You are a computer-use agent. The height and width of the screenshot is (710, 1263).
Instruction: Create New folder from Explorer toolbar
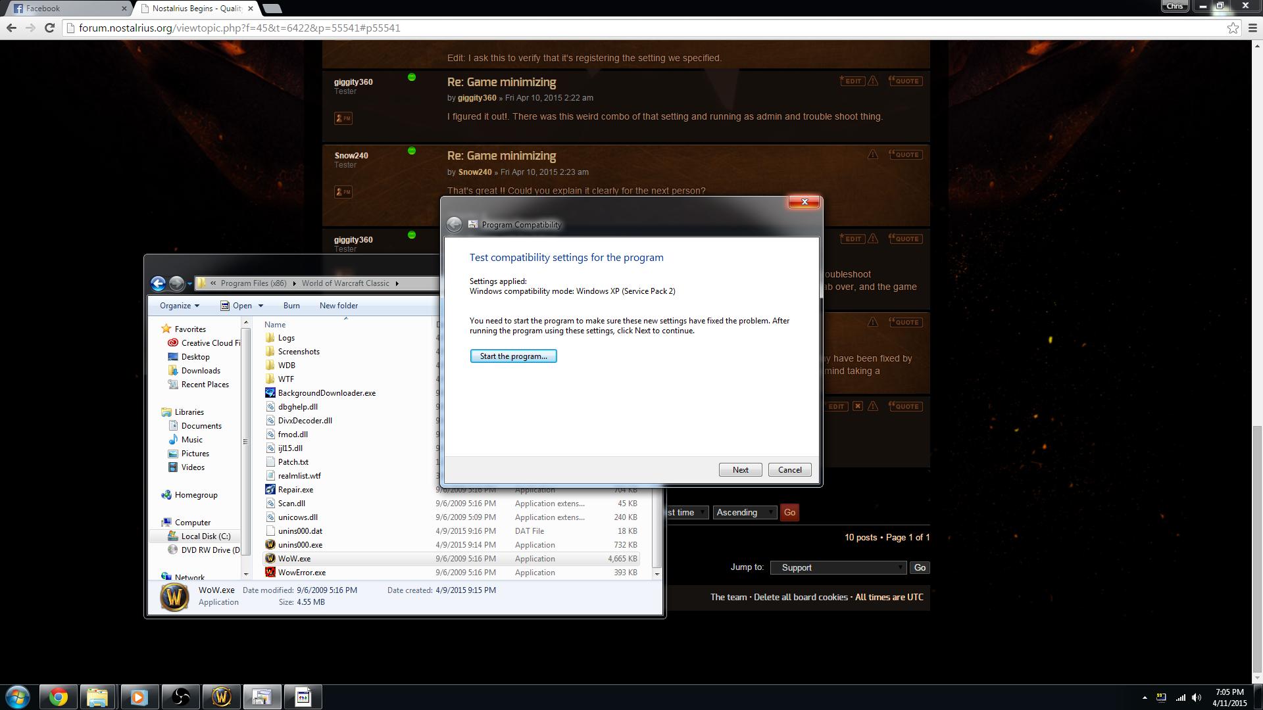pos(339,306)
